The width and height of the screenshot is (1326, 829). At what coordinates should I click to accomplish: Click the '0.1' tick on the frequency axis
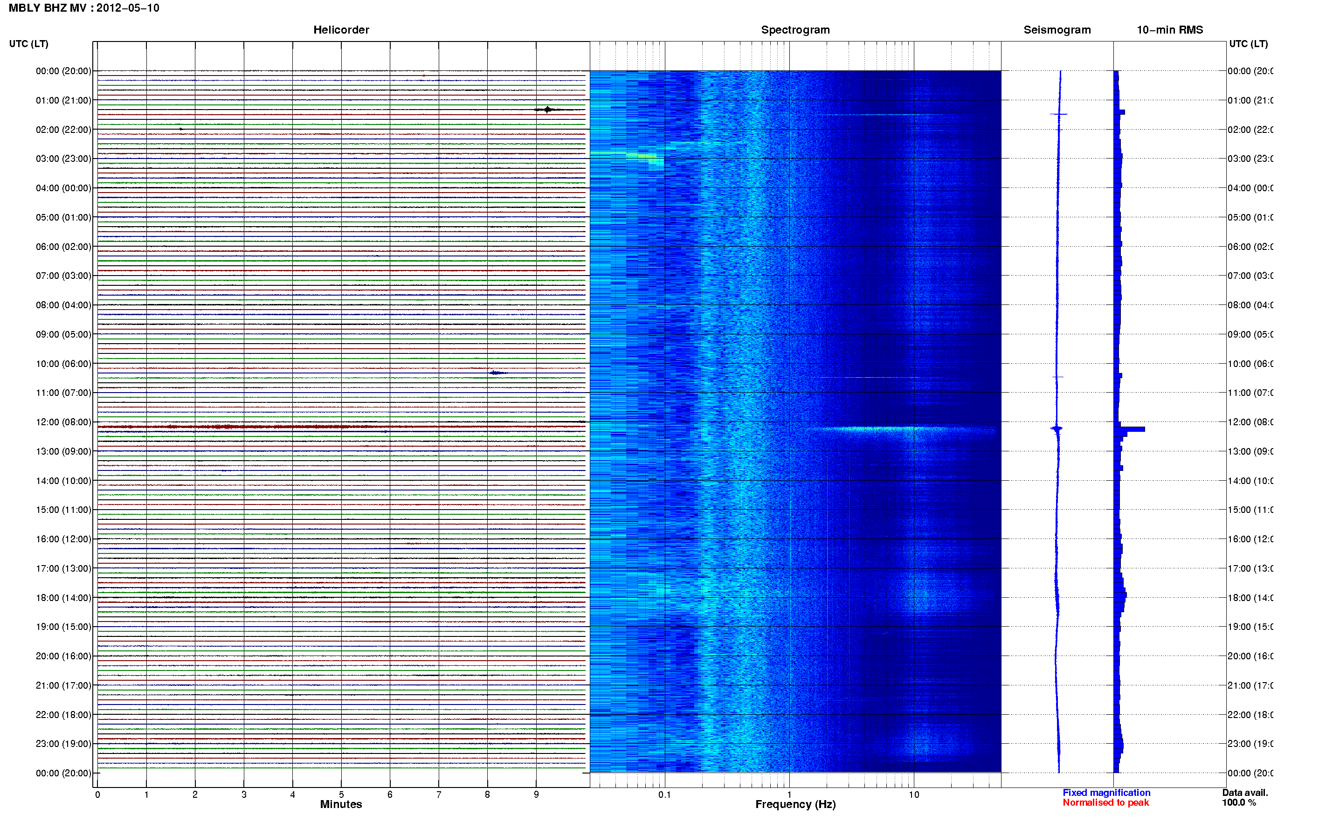click(664, 795)
